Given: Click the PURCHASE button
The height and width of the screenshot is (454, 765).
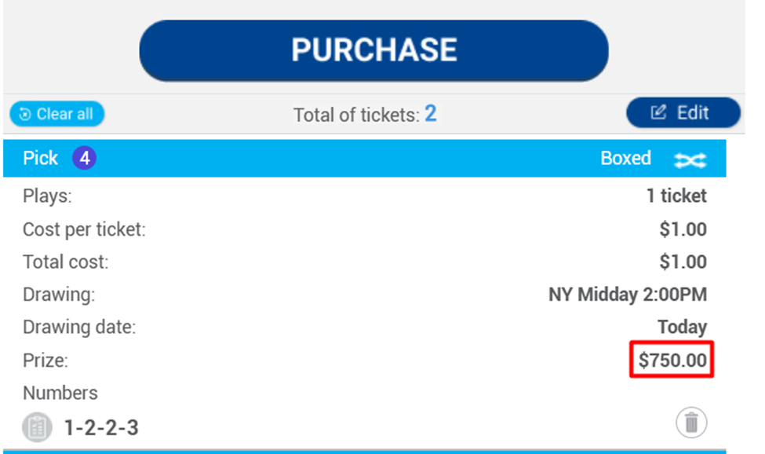Looking at the screenshot, I should click(373, 50).
